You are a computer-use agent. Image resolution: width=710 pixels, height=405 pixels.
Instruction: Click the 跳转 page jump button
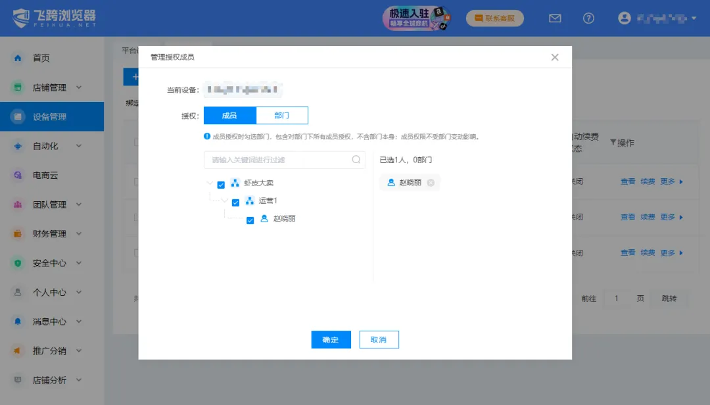tap(669, 298)
